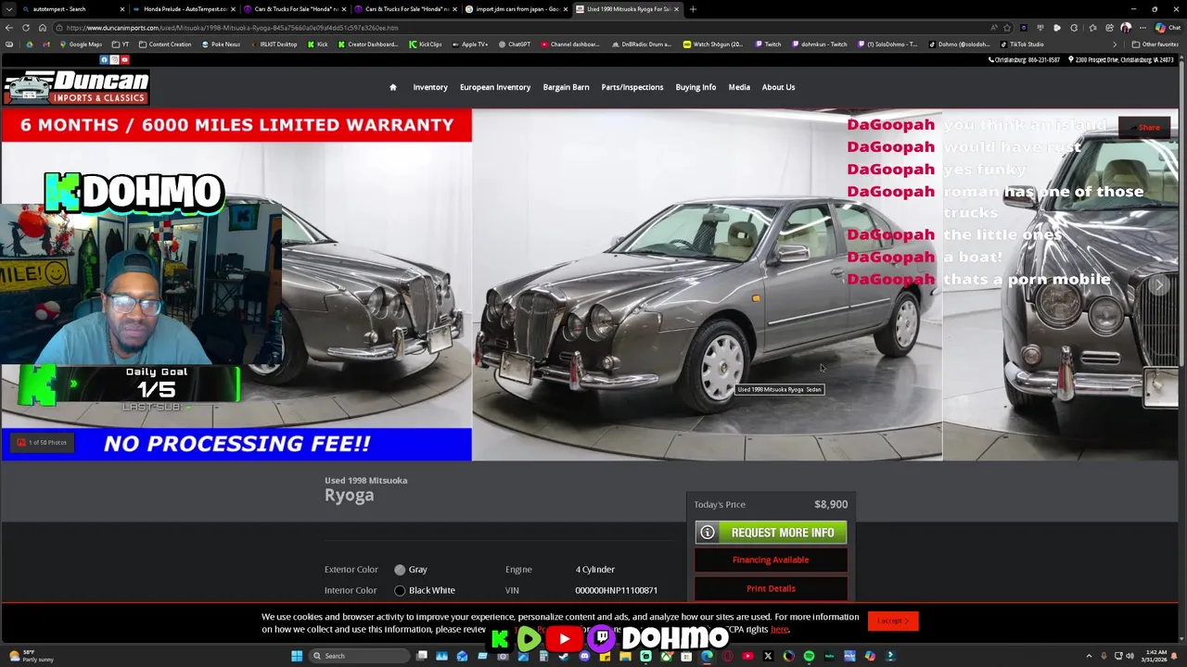Click Duncan Imports & Classics logo
Image resolution: width=1187 pixels, height=667 pixels.
[x=76, y=87]
